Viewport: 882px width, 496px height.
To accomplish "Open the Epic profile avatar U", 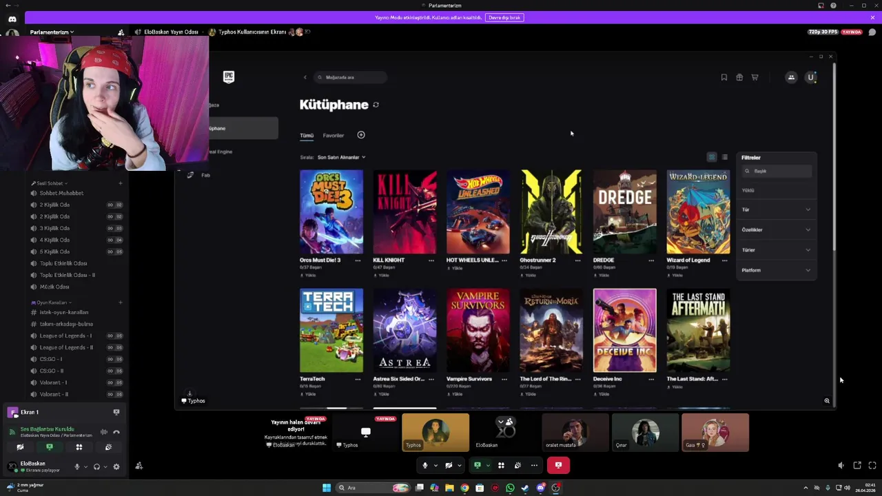I will click(811, 77).
